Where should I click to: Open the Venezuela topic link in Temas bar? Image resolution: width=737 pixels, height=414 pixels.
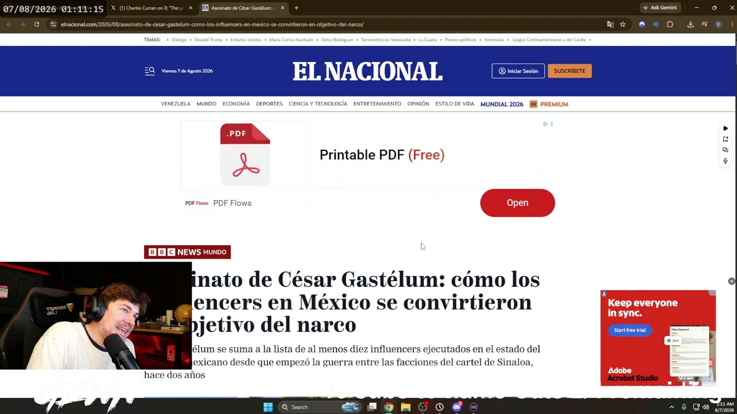(x=494, y=40)
